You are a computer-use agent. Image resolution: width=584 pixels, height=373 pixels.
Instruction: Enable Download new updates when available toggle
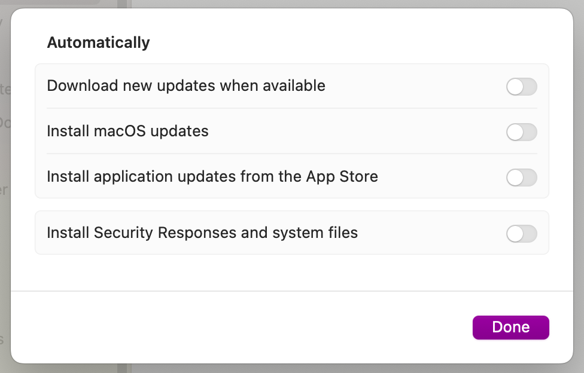pos(521,87)
